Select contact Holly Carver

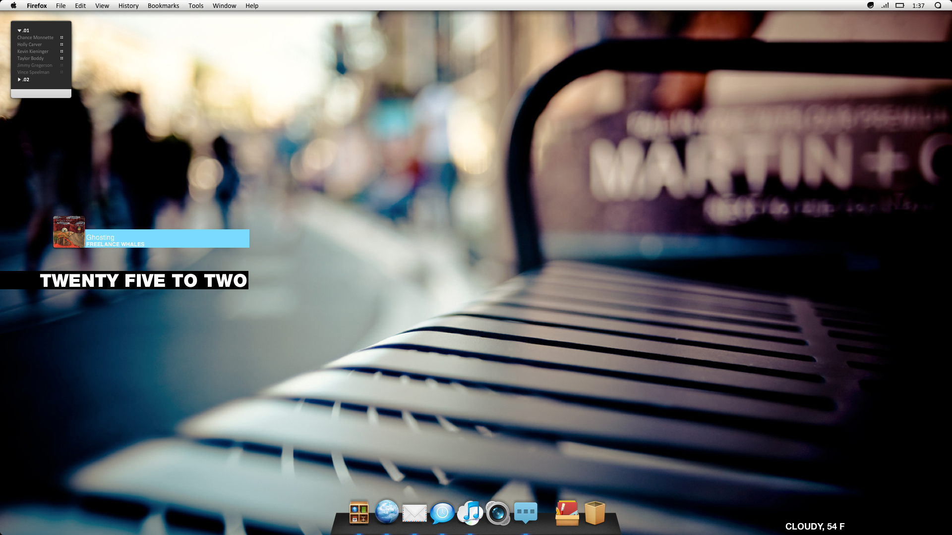29,45
